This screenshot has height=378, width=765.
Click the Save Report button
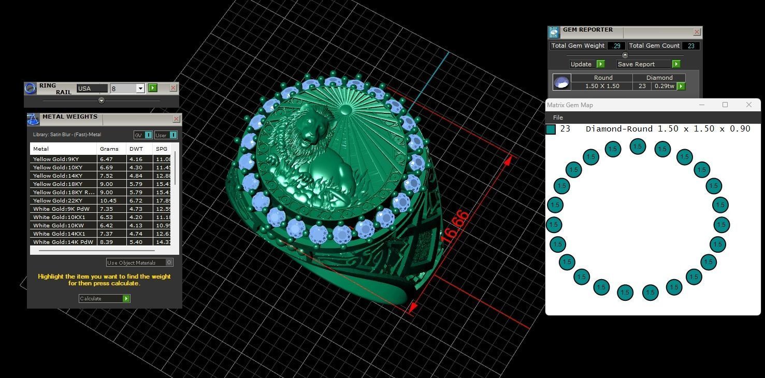(x=648, y=64)
